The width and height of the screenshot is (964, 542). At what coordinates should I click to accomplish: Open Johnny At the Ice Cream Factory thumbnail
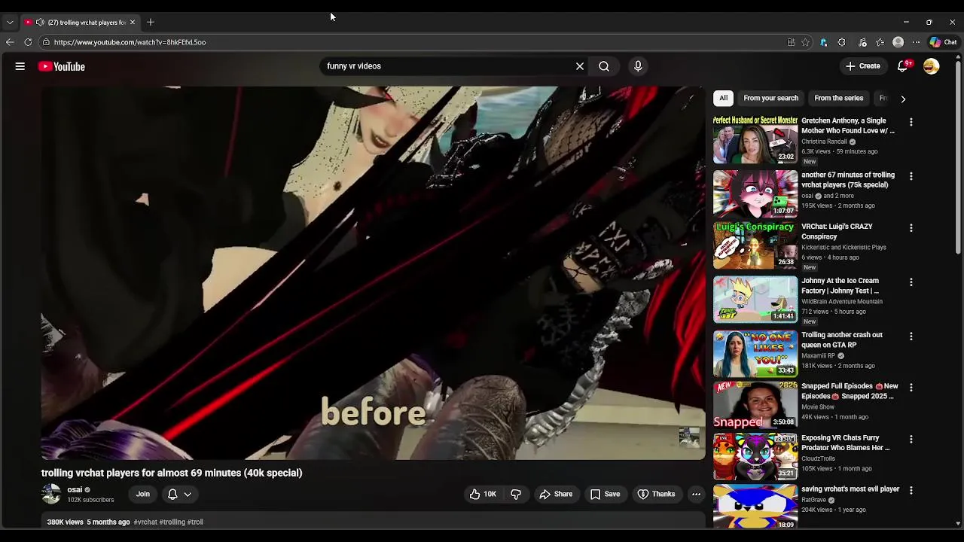point(755,300)
